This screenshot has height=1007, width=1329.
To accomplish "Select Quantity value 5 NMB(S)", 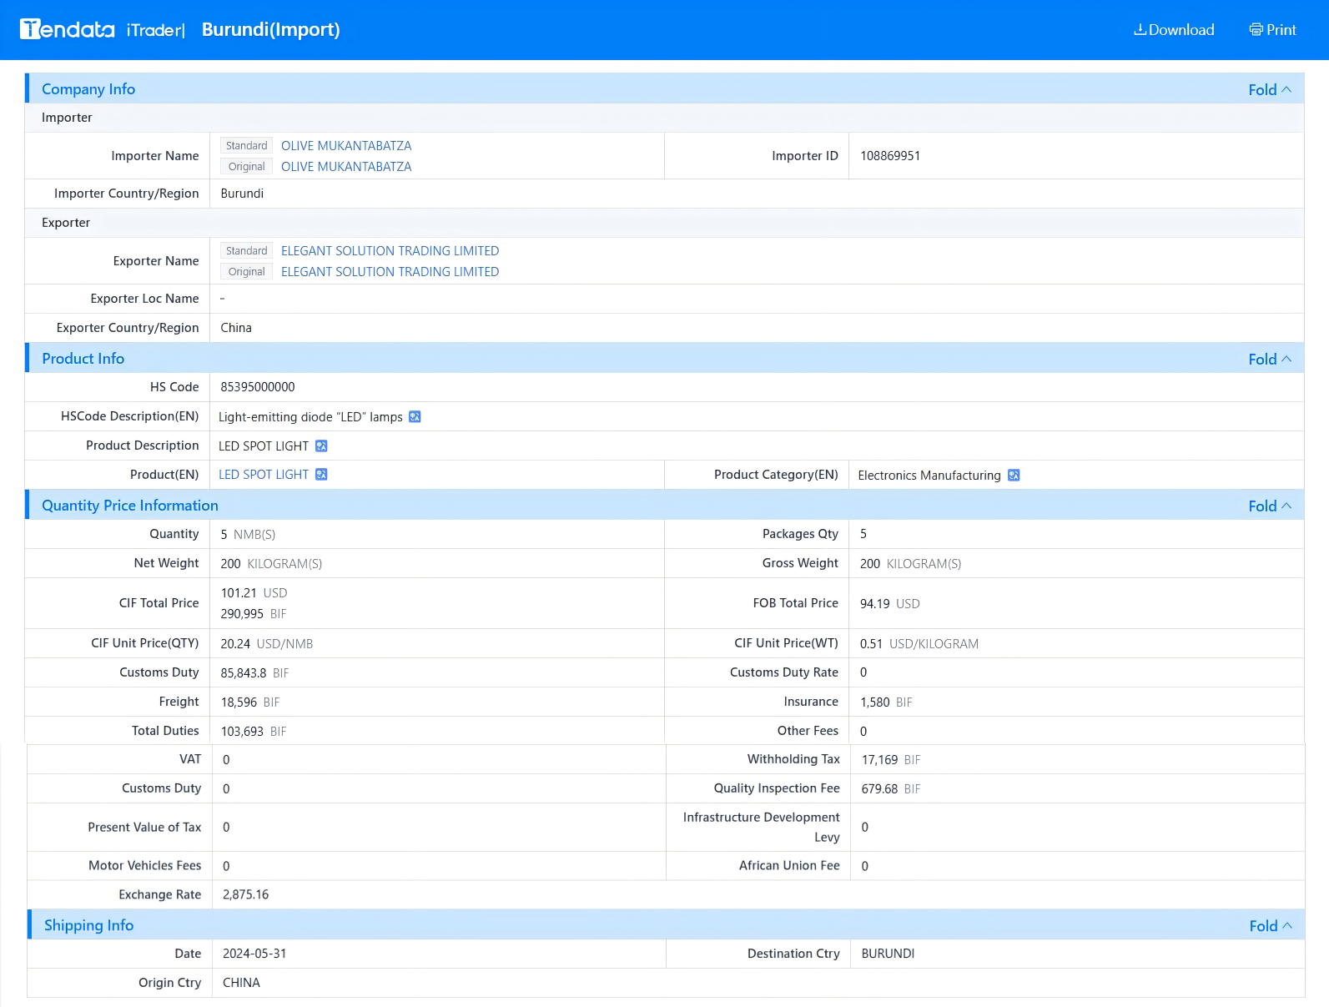I will 248,534.
